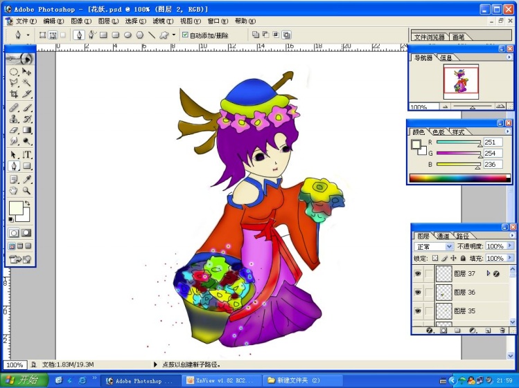The width and height of the screenshot is (519, 388).
Task: Switch to the 色板 tab
Action: coord(438,132)
